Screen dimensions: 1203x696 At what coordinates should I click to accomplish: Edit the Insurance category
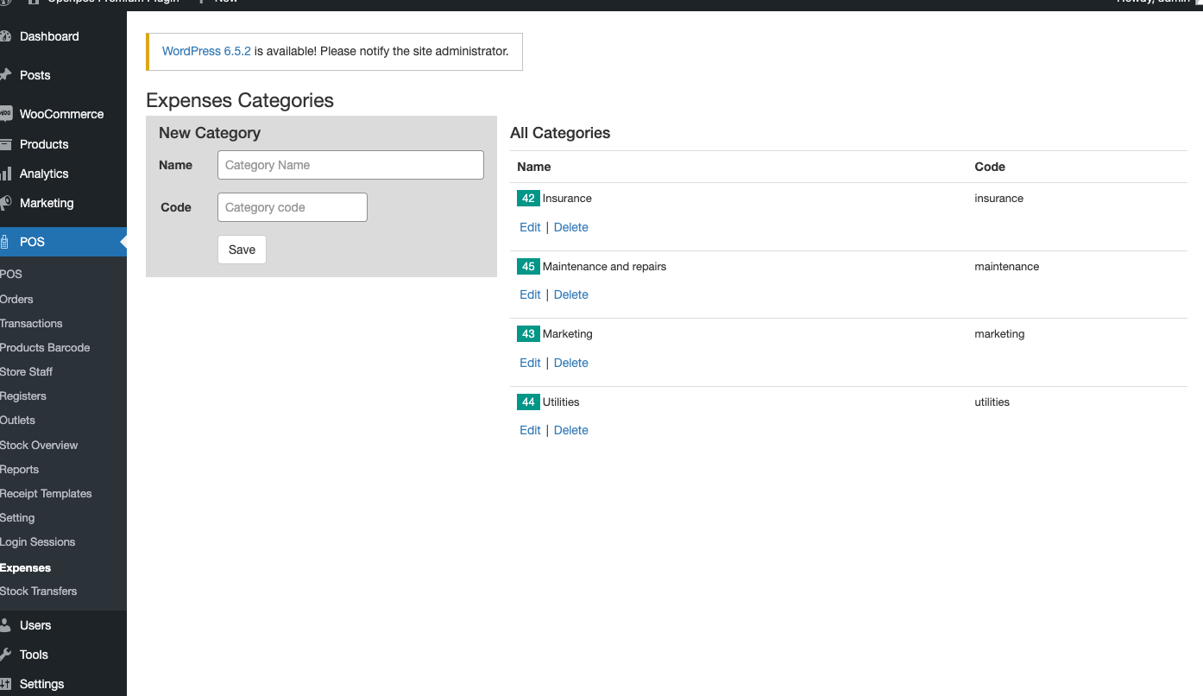pyautogui.click(x=530, y=227)
